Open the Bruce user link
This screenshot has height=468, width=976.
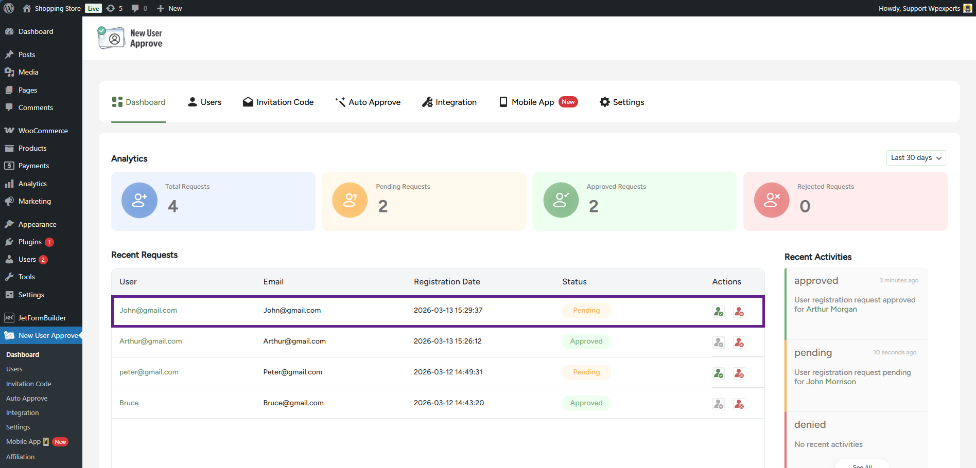click(x=129, y=403)
